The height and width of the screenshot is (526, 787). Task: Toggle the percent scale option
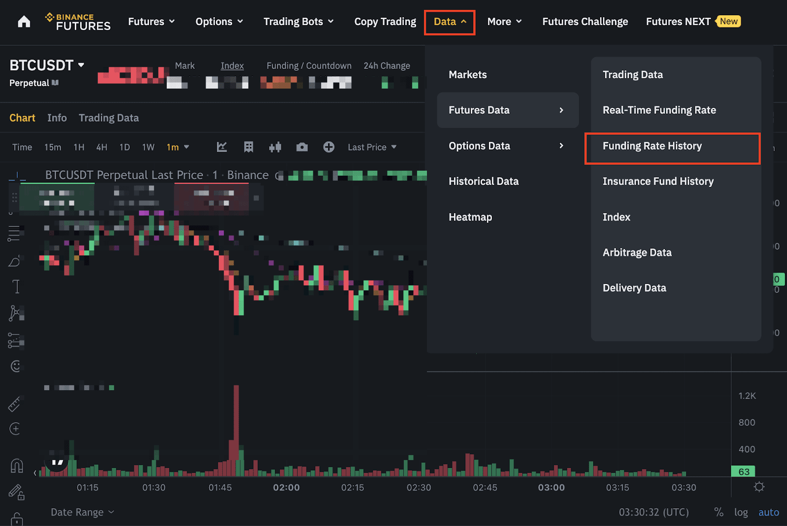click(719, 512)
